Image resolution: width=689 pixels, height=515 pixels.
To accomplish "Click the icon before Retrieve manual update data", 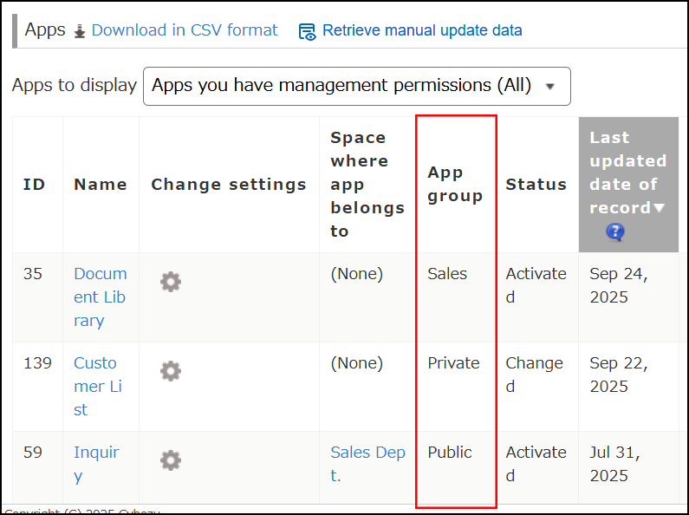I will tap(307, 31).
